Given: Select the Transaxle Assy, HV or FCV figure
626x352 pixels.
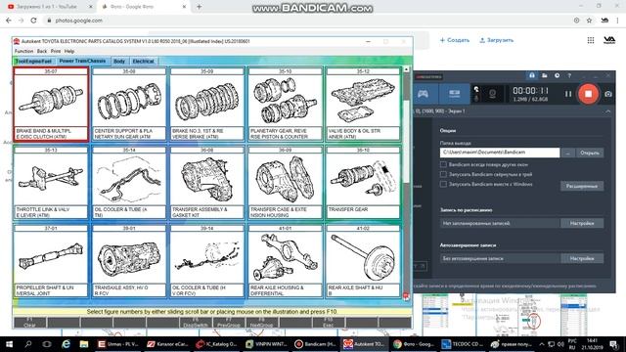Looking at the screenshot, I should tap(129, 261).
